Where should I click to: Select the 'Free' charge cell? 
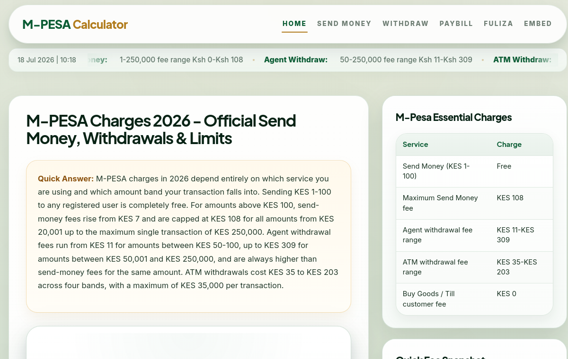[522, 171]
